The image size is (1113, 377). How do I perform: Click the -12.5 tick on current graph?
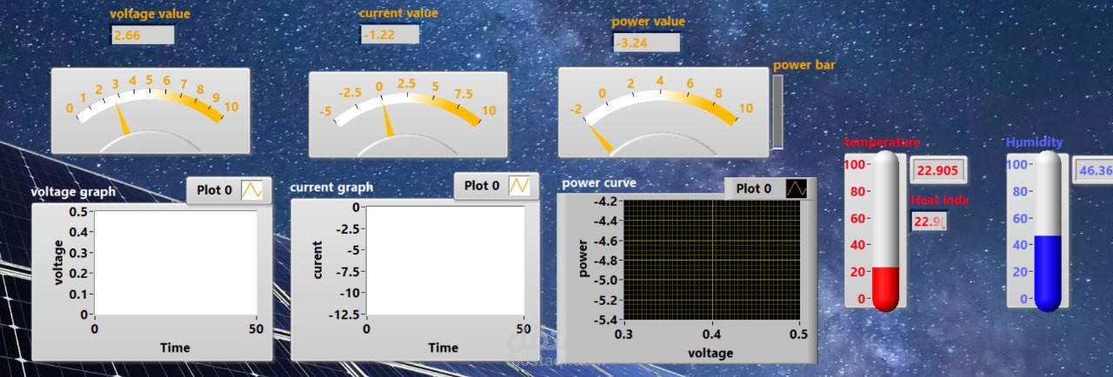coord(346,314)
